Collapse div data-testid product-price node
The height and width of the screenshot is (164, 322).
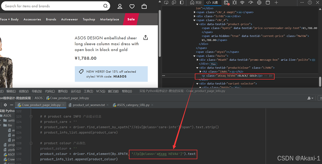click(197, 24)
